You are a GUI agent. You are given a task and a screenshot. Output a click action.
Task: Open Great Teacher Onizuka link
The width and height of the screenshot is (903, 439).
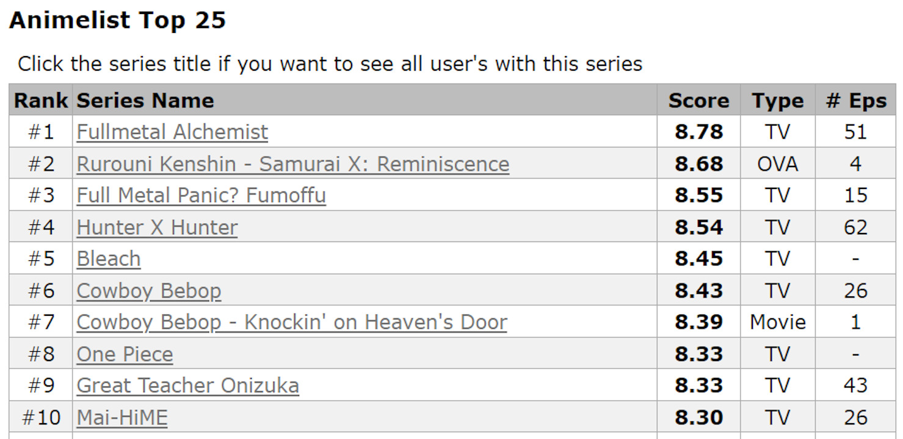pyautogui.click(x=187, y=386)
